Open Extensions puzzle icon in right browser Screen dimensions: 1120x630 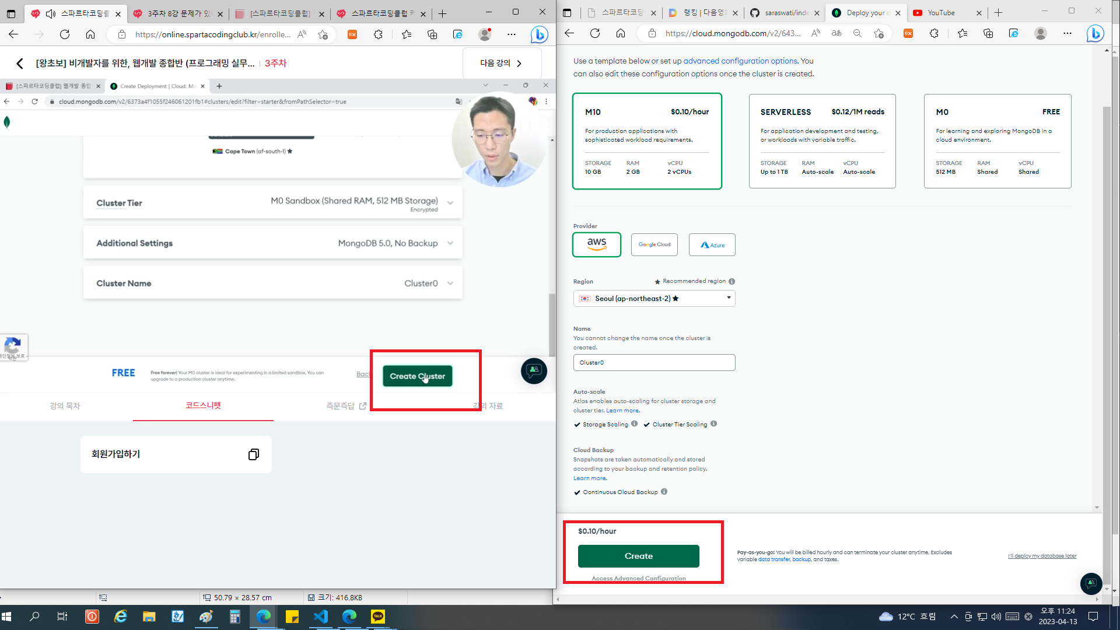(x=934, y=33)
